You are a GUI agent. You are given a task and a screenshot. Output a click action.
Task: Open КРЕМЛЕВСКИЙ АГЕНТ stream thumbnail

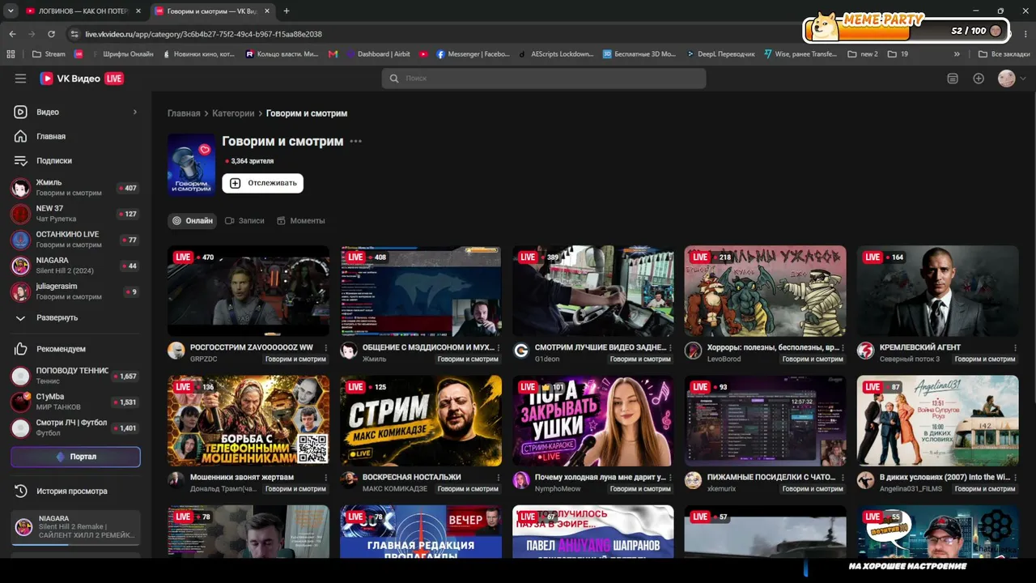pyautogui.click(x=938, y=291)
